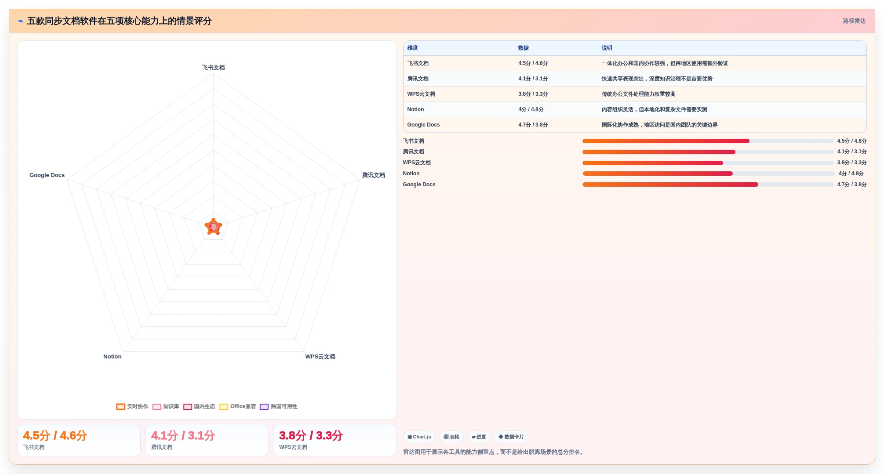Click the 一体化办公 description cell for 飞书文档
884x474 pixels.
tap(665, 63)
